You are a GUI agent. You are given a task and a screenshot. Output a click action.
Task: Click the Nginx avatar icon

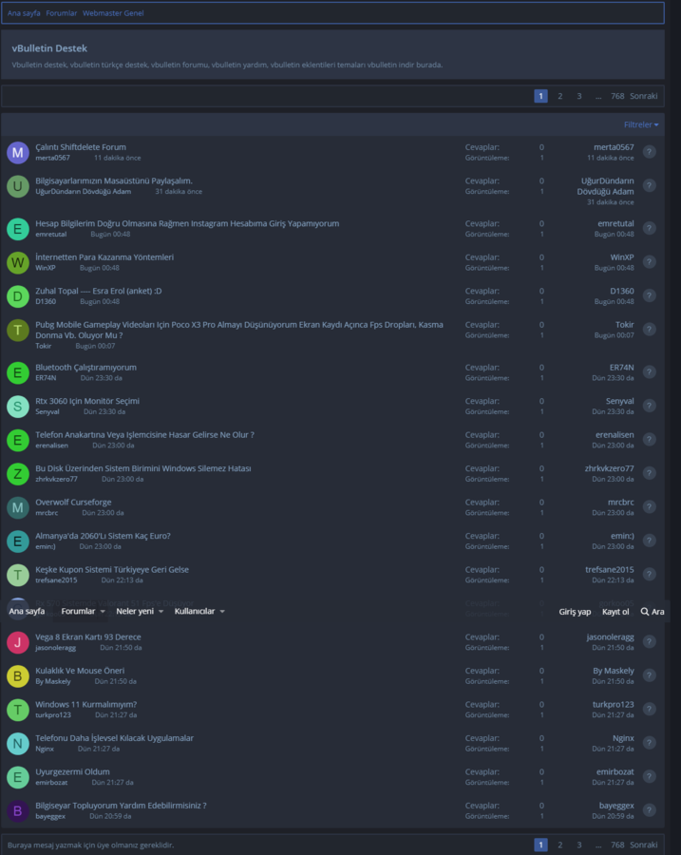[17, 744]
